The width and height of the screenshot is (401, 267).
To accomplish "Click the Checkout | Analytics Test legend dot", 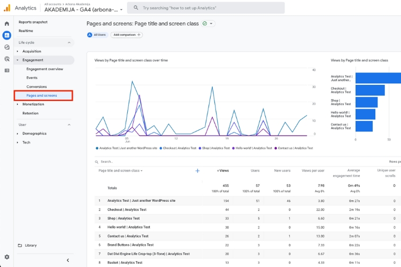I will pyautogui.click(x=161, y=148).
